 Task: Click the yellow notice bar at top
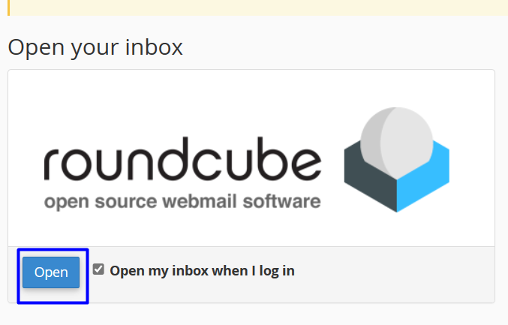coord(255,7)
